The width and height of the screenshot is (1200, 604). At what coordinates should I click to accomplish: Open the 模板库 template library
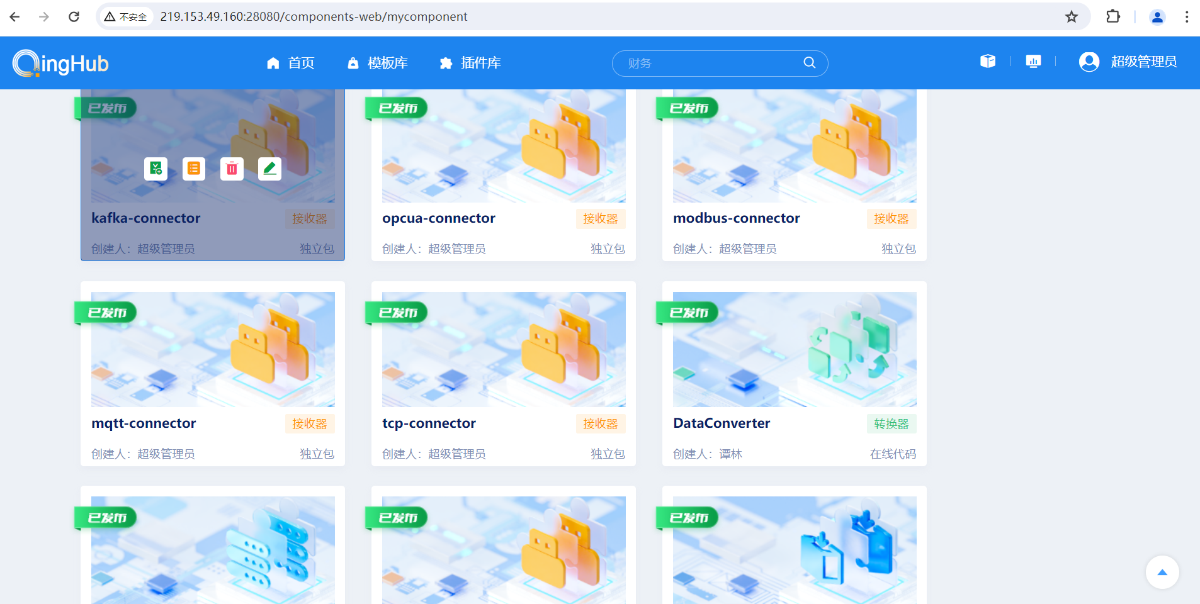378,63
